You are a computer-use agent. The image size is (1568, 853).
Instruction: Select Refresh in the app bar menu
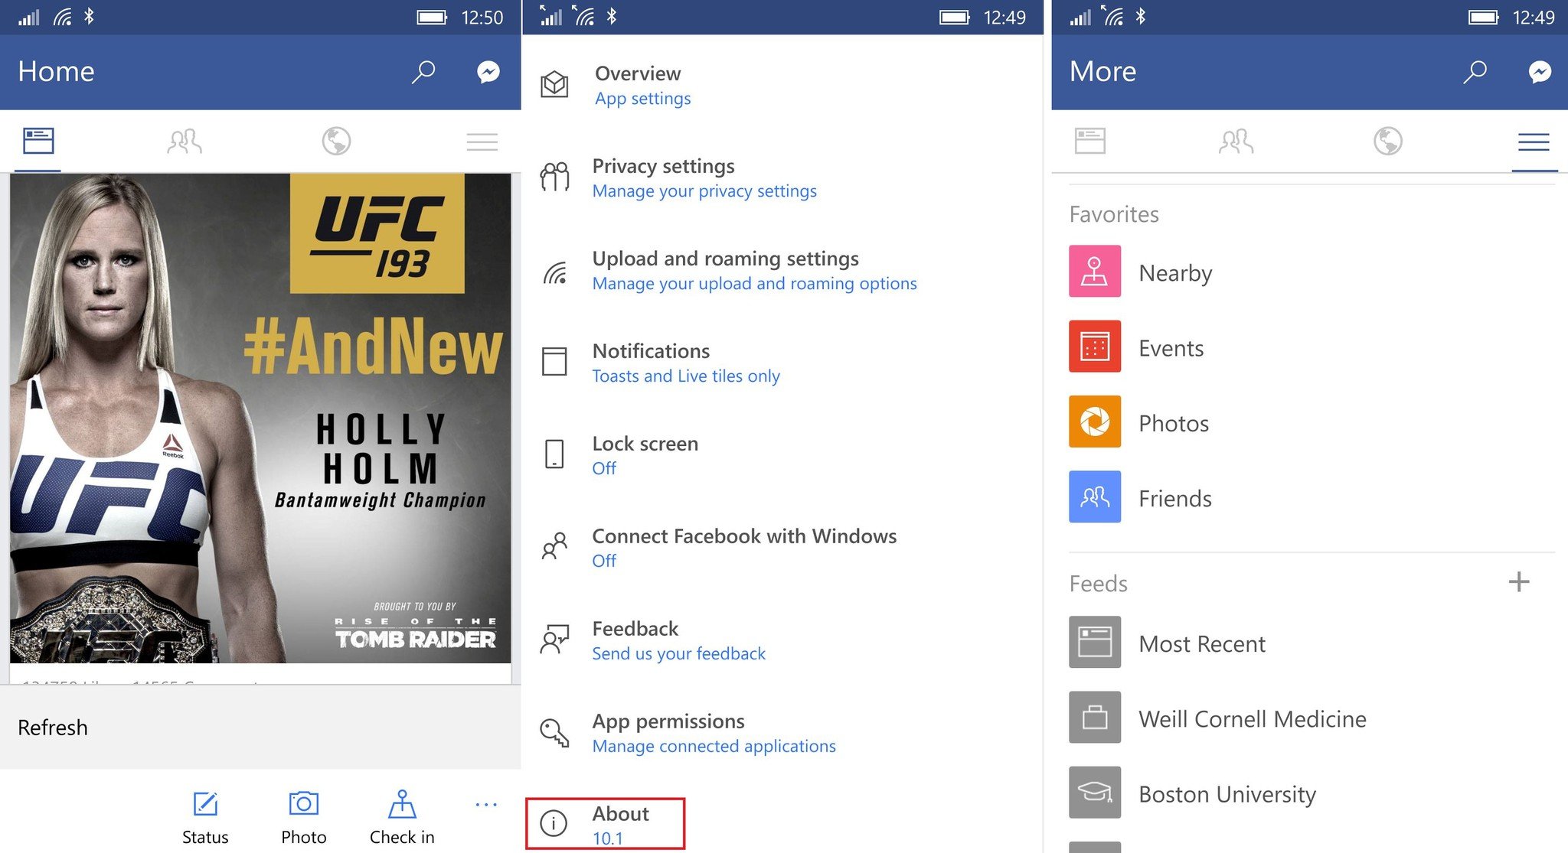click(53, 728)
